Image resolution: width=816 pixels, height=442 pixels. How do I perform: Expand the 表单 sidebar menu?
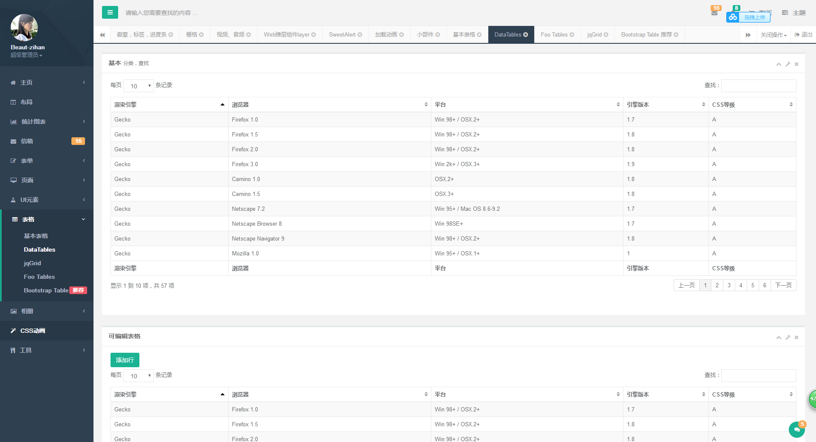(x=47, y=161)
